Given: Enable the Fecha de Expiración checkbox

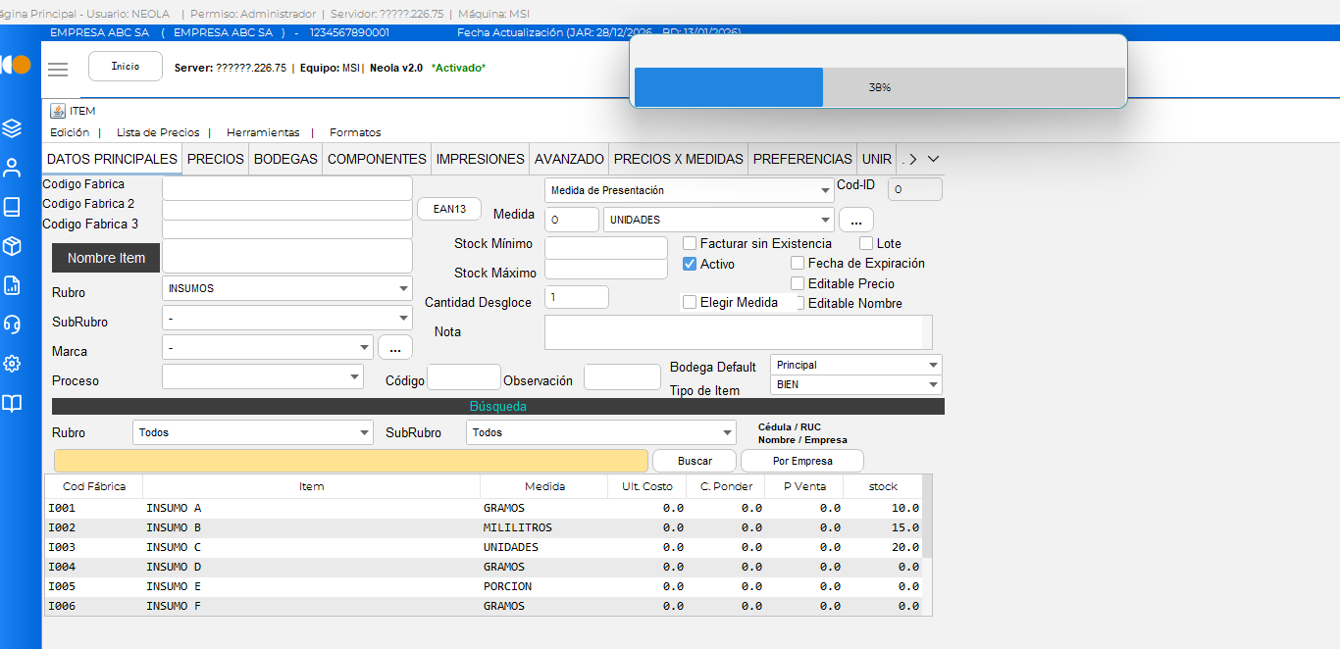Looking at the screenshot, I should (798, 263).
